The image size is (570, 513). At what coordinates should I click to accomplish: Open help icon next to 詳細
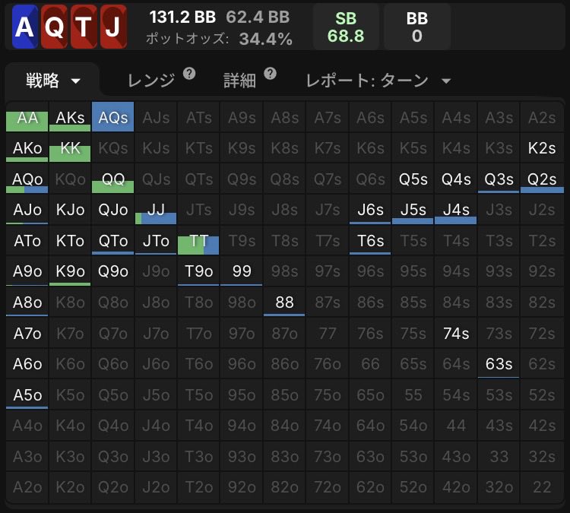(x=270, y=74)
